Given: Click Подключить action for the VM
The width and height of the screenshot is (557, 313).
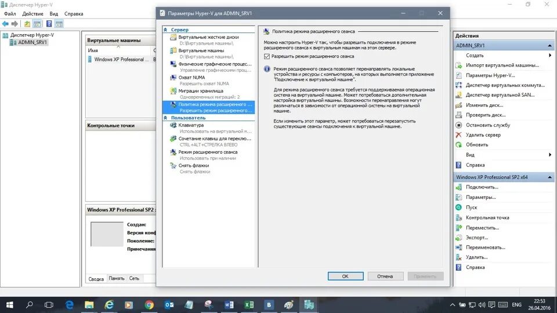Looking at the screenshot, I should point(482,187).
